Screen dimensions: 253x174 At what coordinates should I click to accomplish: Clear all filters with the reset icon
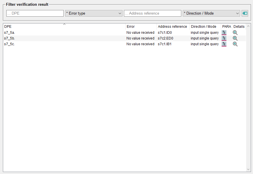coord(245,13)
